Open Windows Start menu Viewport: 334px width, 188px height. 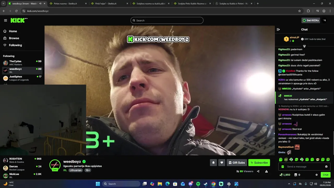click(98, 184)
